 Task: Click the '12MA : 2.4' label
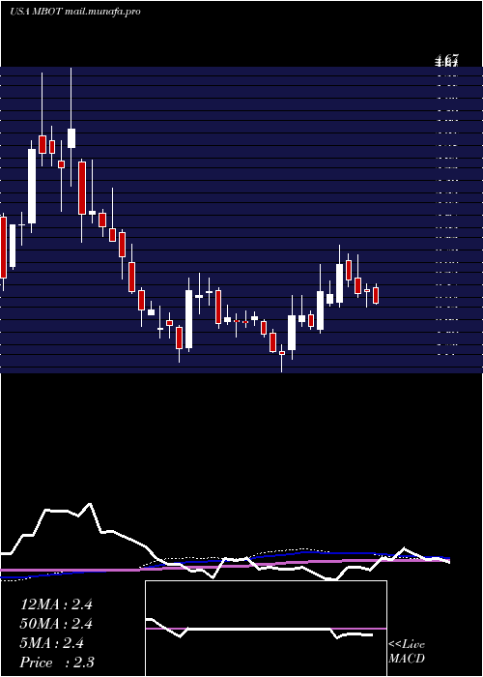tap(56, 604)
